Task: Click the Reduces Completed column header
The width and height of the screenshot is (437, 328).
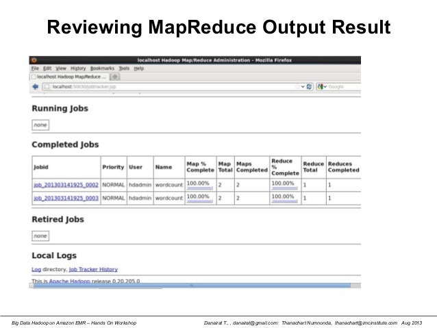Action: pyautogui.click(x=344, y=167)
